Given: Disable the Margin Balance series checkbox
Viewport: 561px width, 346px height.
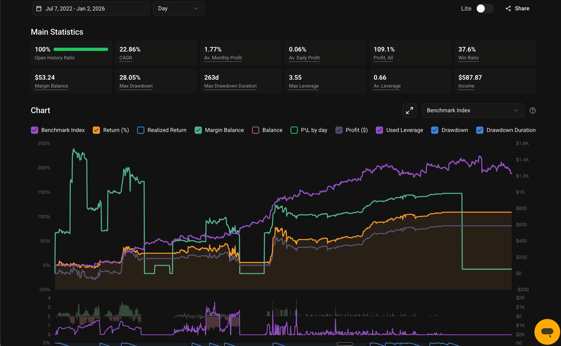Looking at the screenshot, I should point(198,130).
